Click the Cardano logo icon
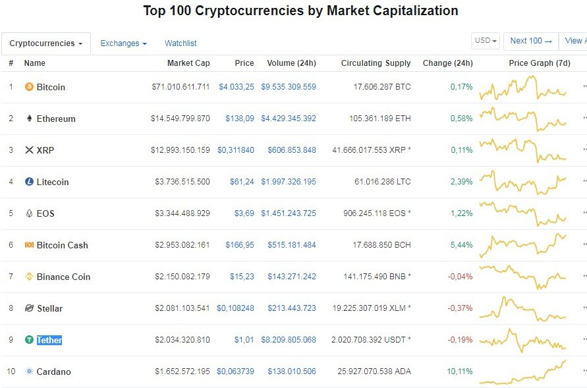Screen dimensions: 587x388 [29, 372]
